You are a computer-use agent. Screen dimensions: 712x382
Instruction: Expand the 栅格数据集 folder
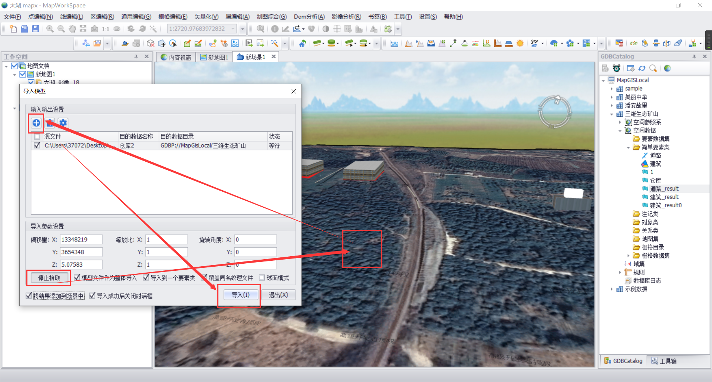(x=628, y=256)
